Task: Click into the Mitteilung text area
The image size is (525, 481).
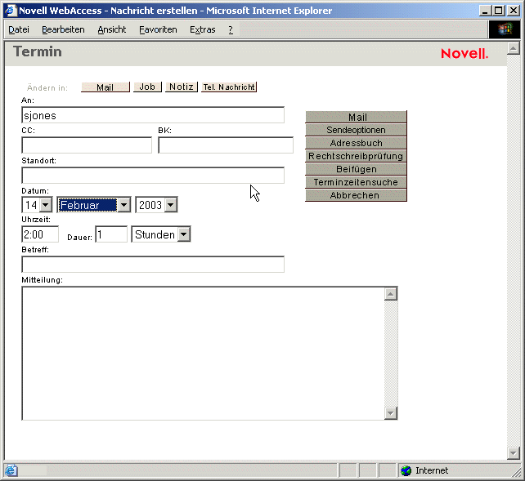Action: pyautogui.click(x=204, y=353)
